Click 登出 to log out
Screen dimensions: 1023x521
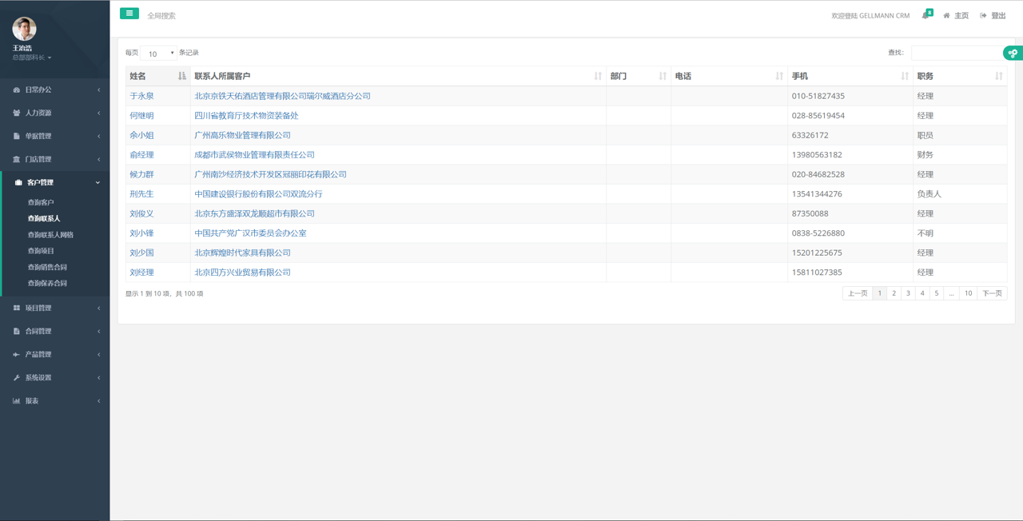tap(993, 16)
